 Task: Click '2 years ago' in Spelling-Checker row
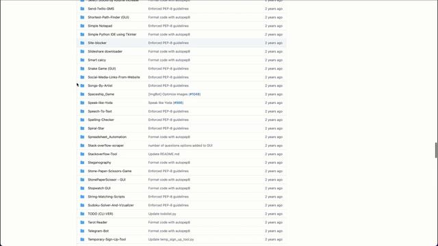click(x=274, y=120)
